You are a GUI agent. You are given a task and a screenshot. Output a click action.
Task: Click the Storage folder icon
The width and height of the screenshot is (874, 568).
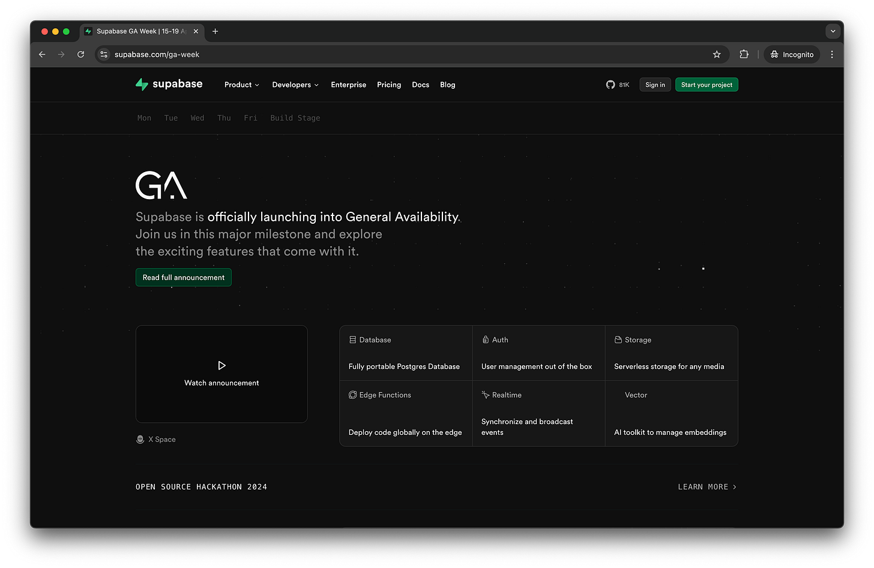618,340
